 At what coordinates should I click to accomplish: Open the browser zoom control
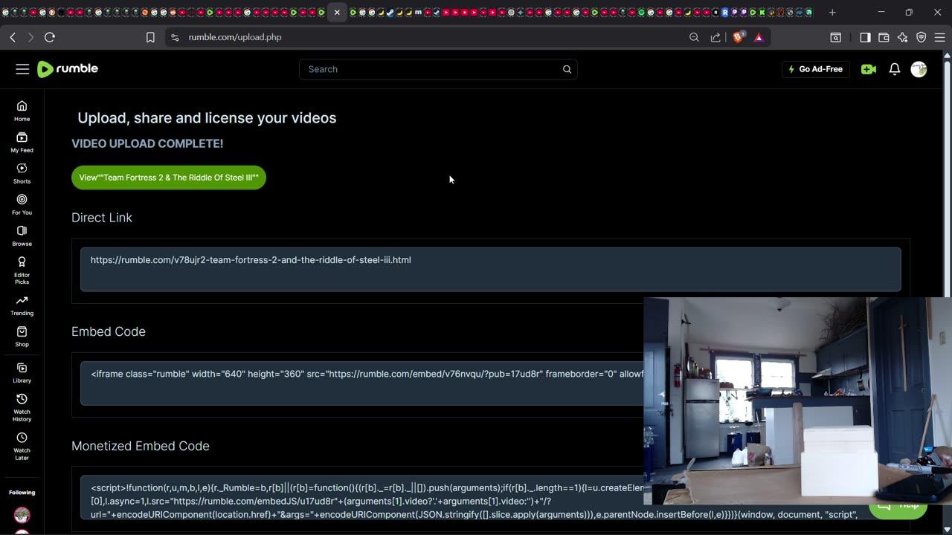[694, 37]
